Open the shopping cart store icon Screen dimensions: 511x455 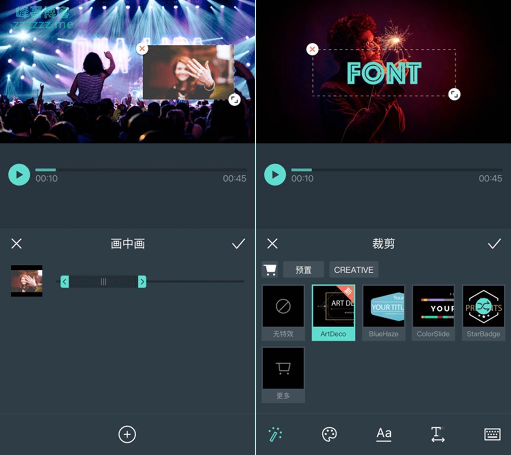pyautogui.click(x=270, y=270)
